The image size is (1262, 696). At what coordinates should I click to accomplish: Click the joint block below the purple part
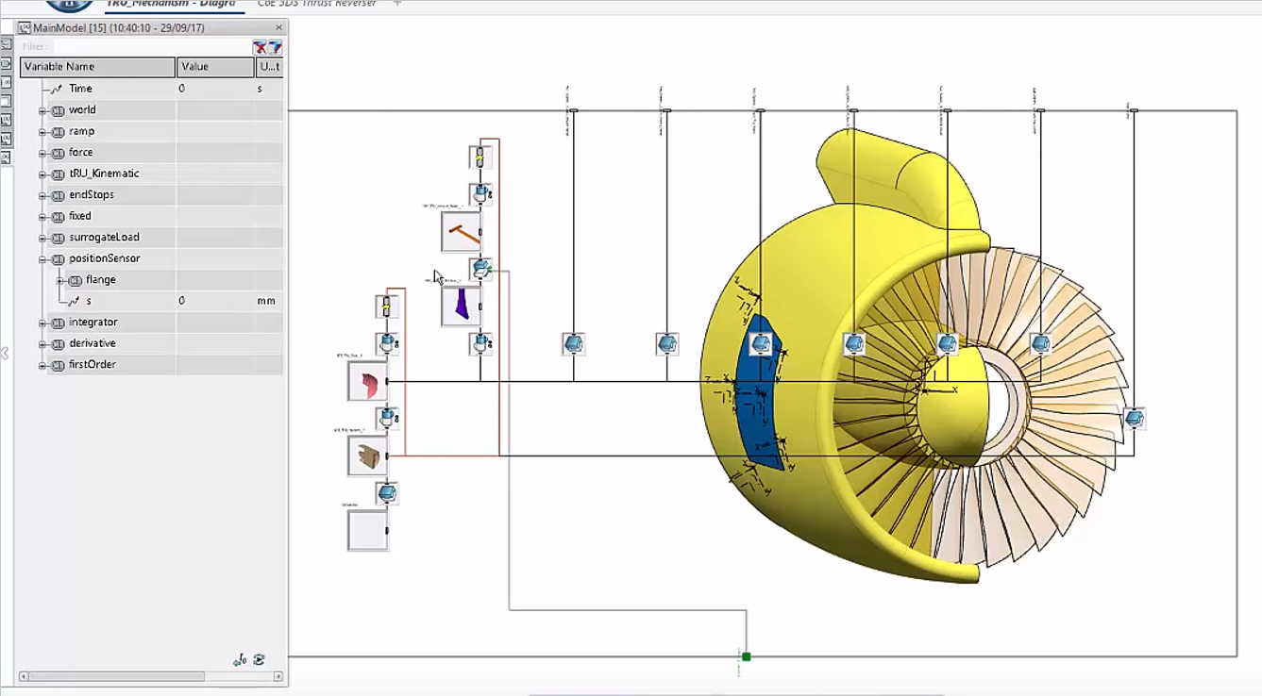click(x=481, y=343)
